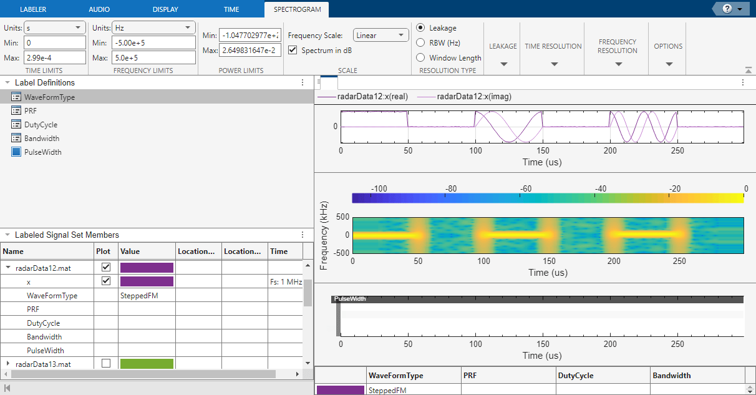Click the PRF label definition icon
The width and height of the screenshot is (756, 395).
click(x=17, y=111)
